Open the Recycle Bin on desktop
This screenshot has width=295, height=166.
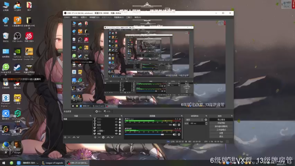tap(6, 37)
